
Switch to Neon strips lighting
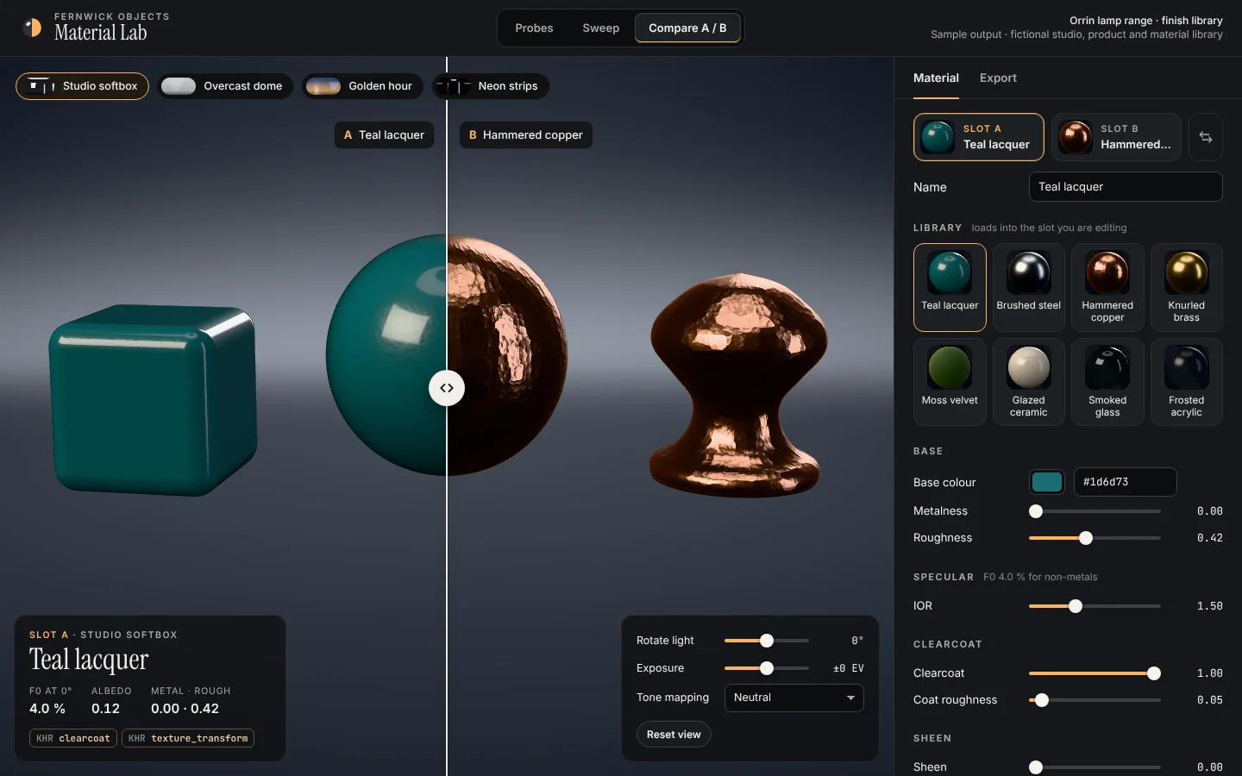coord(490,86)
